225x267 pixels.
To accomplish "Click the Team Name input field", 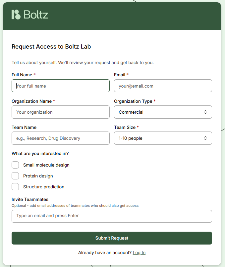I will [x=61, y=138].
